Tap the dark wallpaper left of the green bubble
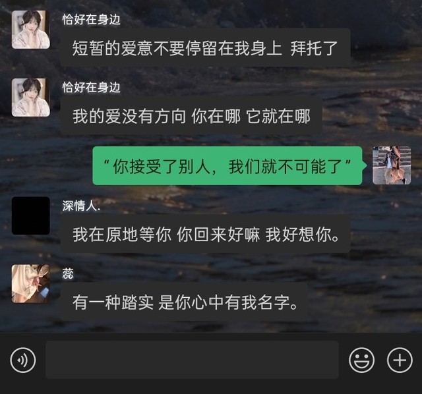 pos(45,165)
